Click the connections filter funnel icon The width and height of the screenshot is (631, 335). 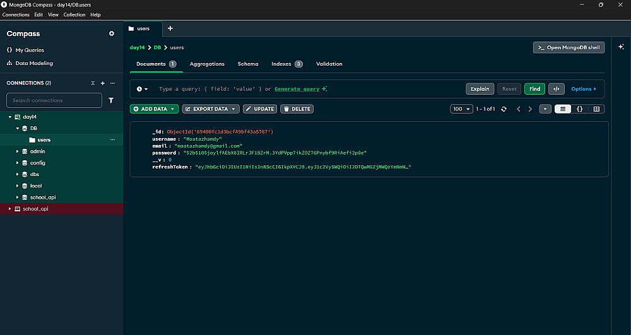111,100
